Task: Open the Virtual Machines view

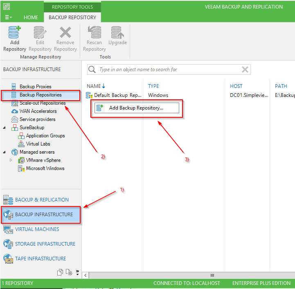Action: [37, 229]
